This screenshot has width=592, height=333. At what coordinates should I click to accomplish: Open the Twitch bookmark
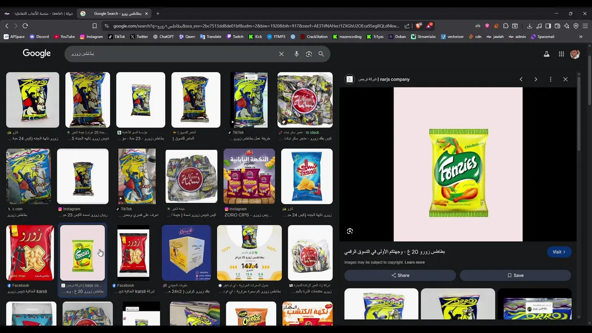(234, 37)
